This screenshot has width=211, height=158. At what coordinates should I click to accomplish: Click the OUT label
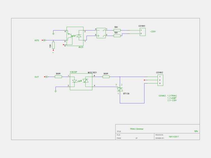point(37,77)
